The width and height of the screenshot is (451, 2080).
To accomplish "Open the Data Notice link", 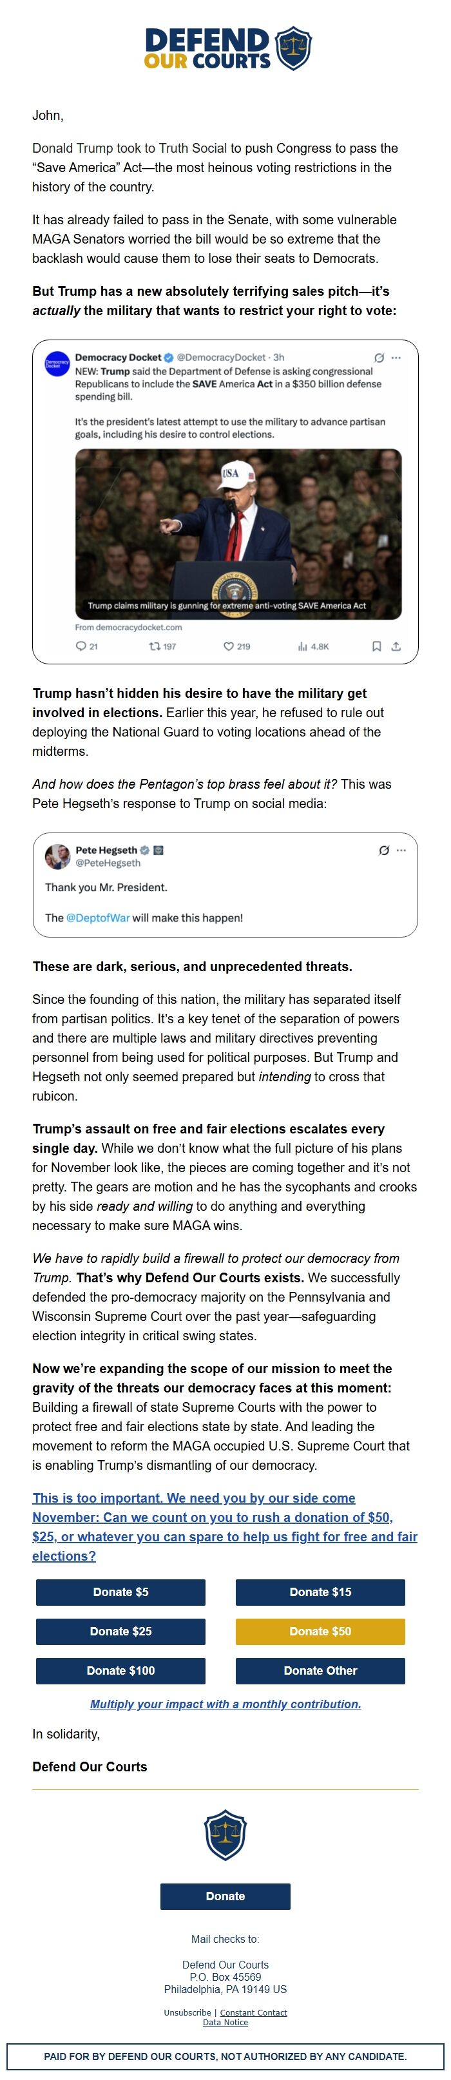I will click(x=225, y=2022).
